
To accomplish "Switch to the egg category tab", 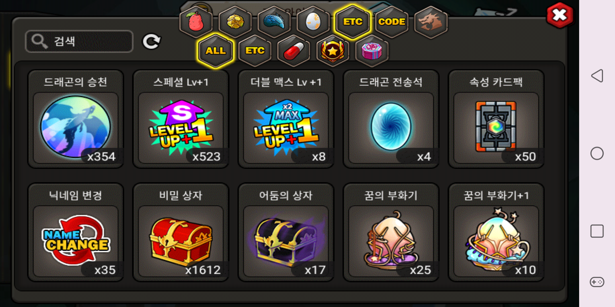I will coord(313,22).
